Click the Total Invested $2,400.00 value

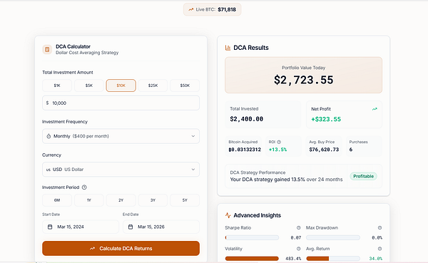(247, 119)
